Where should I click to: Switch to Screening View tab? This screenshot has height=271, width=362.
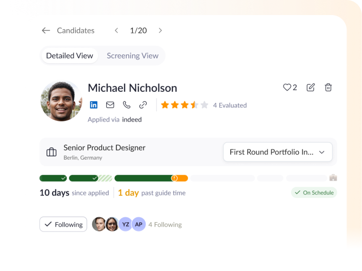(x=133, y=56)
